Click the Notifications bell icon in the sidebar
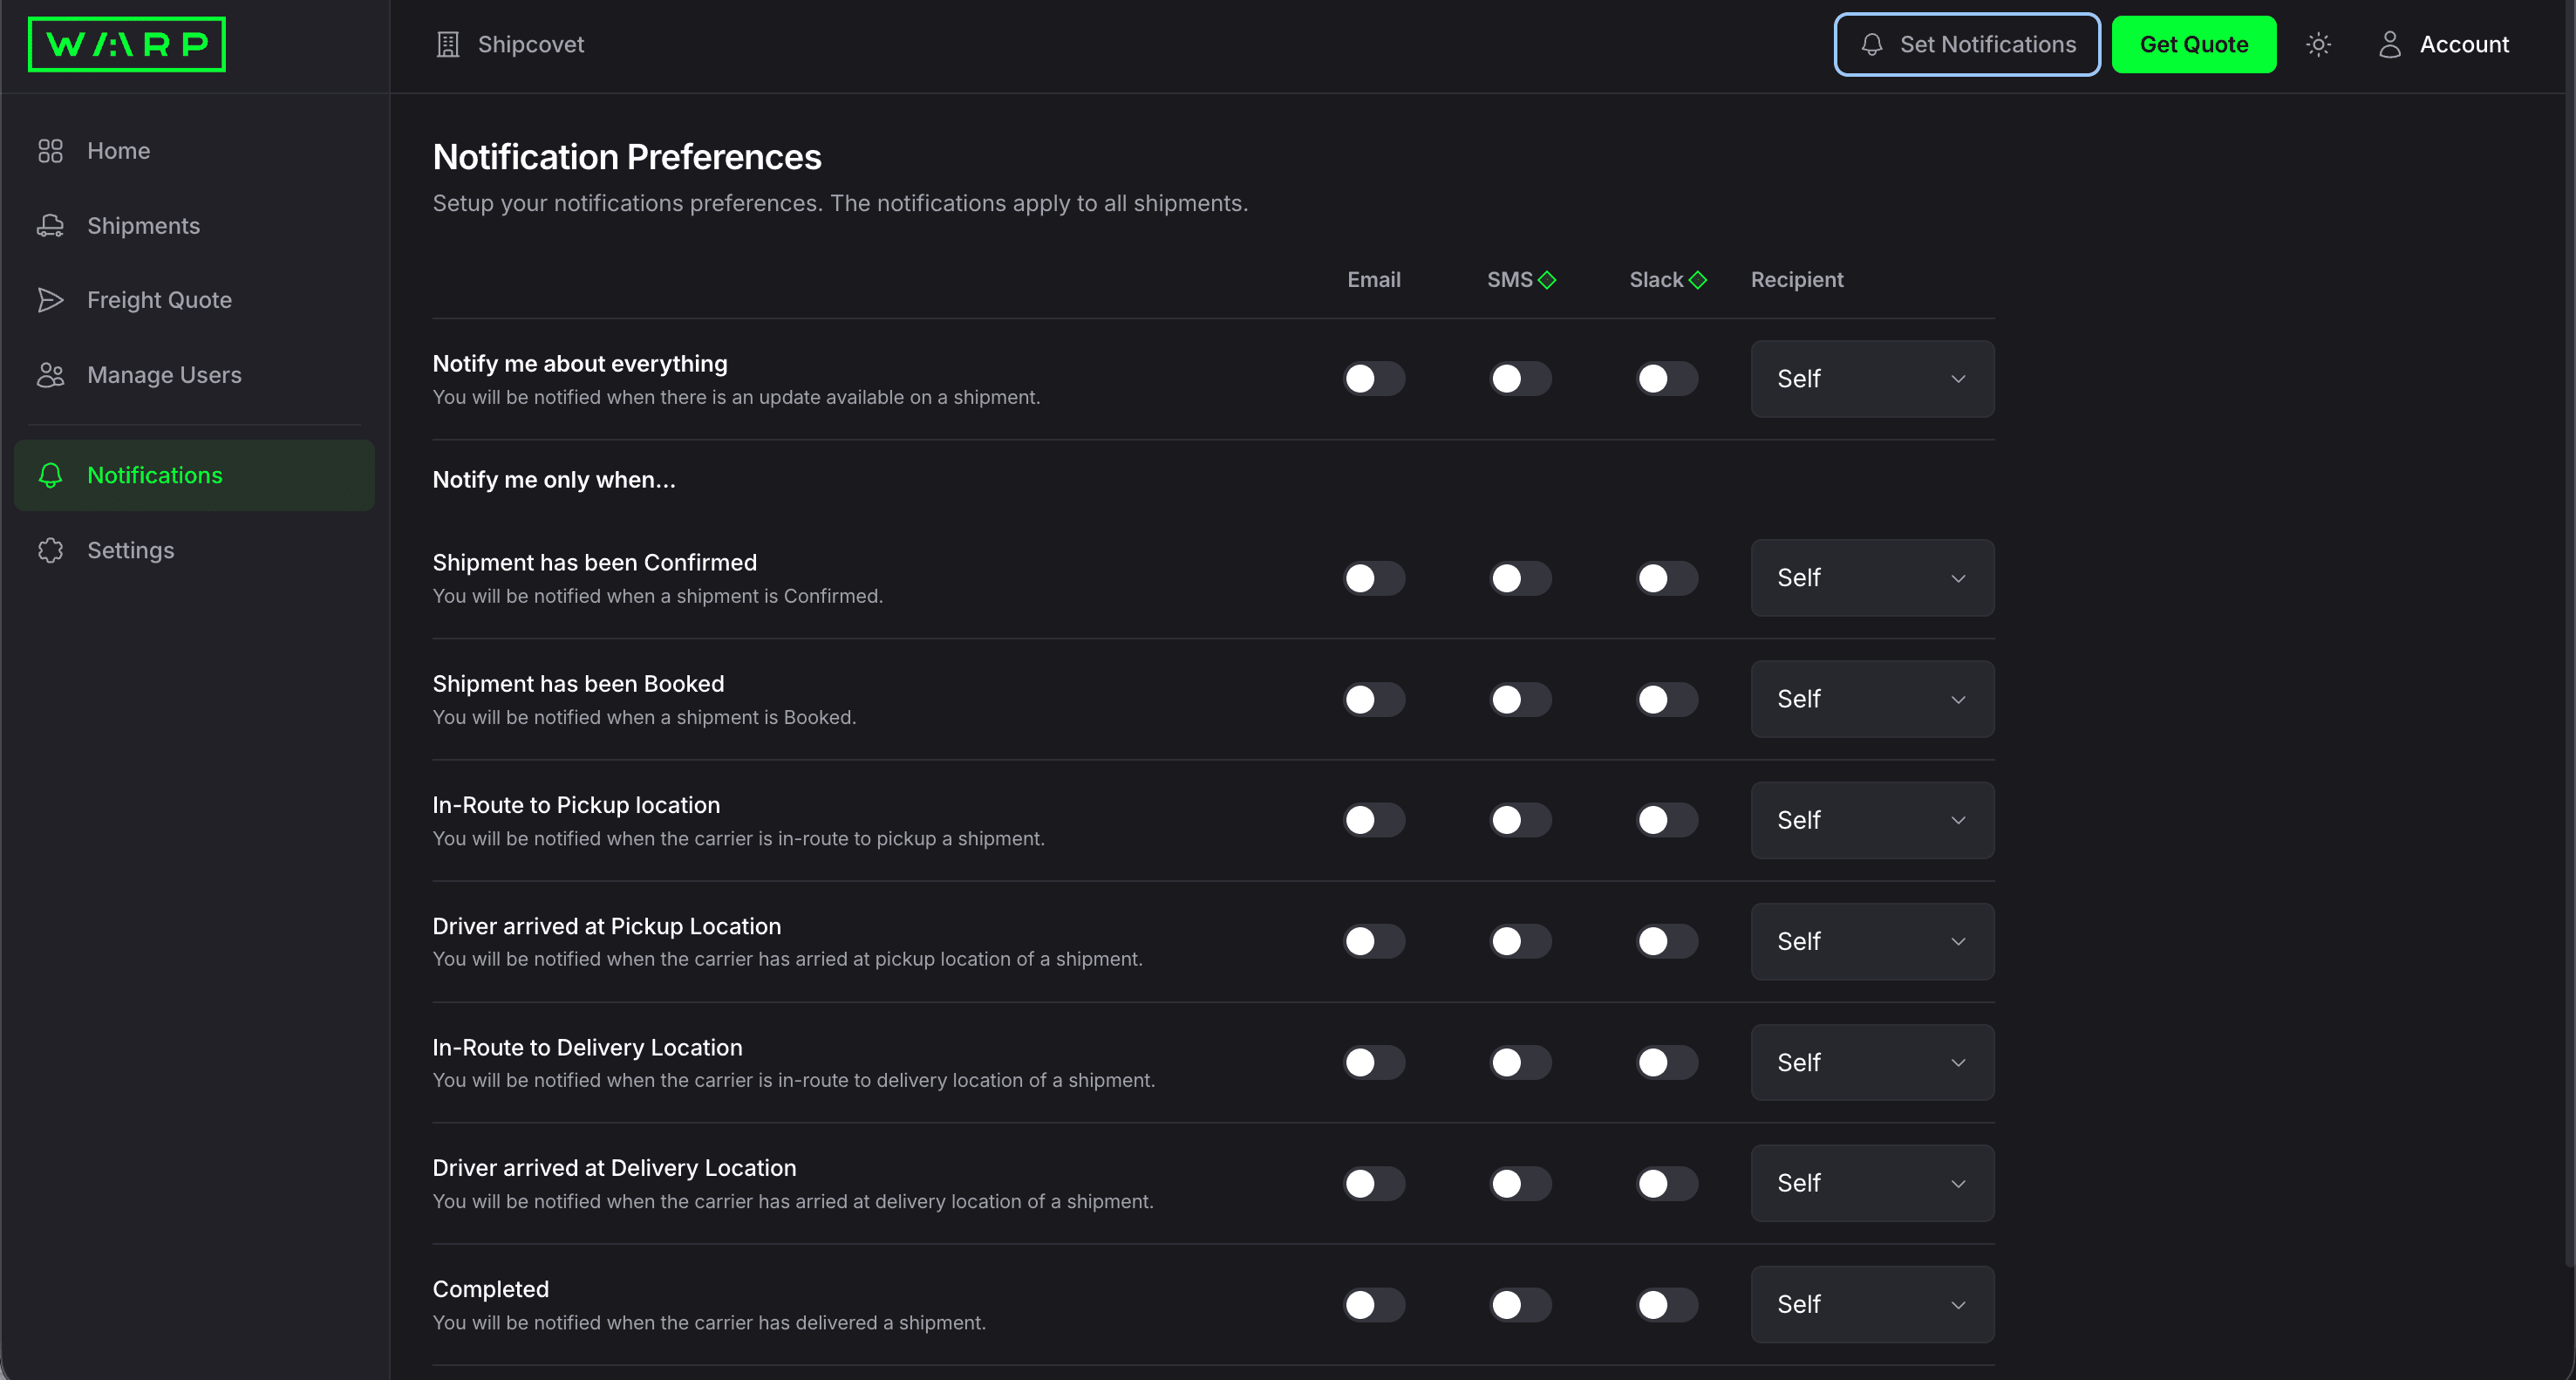 tap(51, 475)
